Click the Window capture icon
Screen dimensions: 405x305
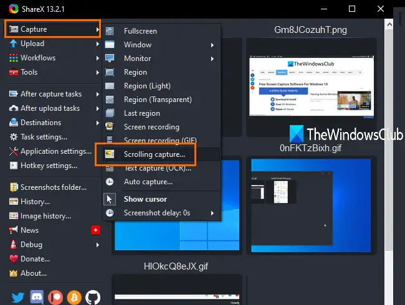click(110, 45)
